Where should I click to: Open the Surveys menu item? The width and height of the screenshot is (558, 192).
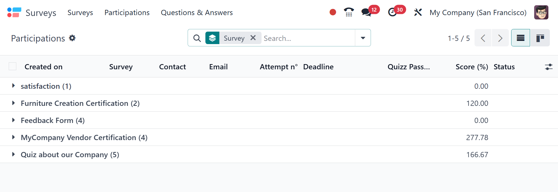click(x=80, y=13)
